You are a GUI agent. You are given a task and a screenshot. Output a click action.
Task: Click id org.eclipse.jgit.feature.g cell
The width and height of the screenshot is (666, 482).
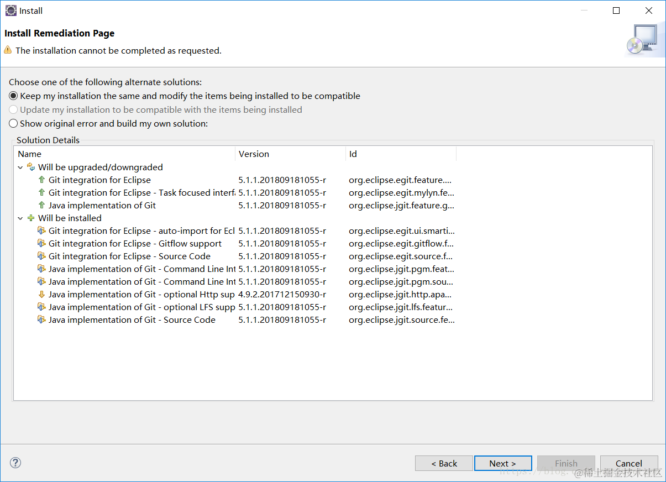(401, 206)
